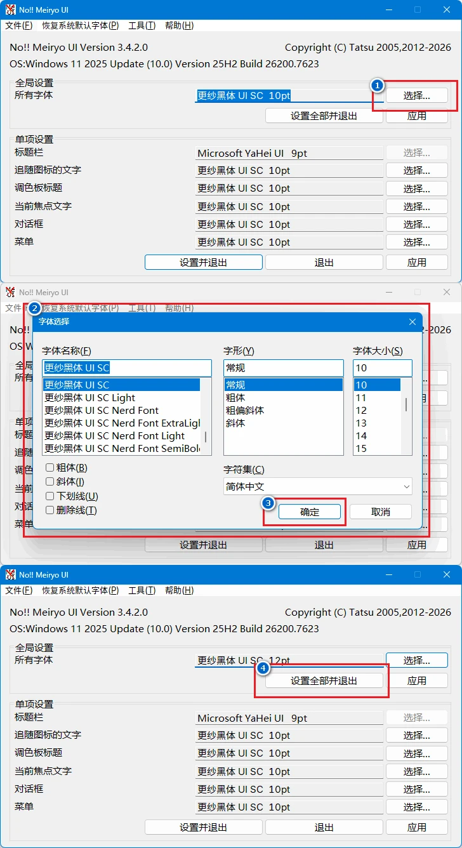Select 更纱黑体 UI SC Light in font list
This screenshot has width=462, height=848.
coord(121,397)
